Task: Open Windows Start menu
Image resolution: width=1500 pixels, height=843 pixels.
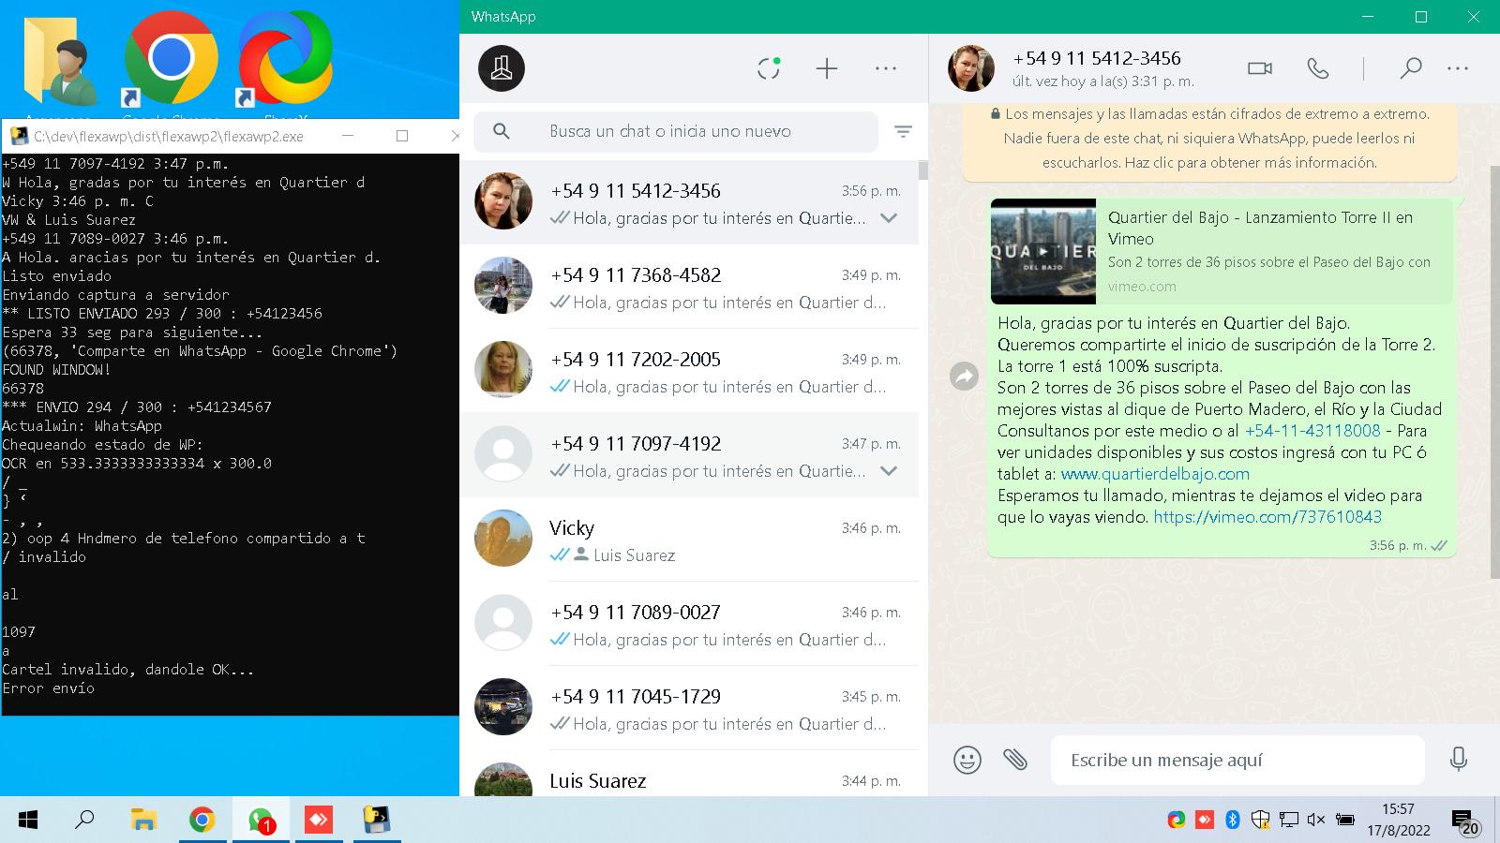Action: click(28, 821)
